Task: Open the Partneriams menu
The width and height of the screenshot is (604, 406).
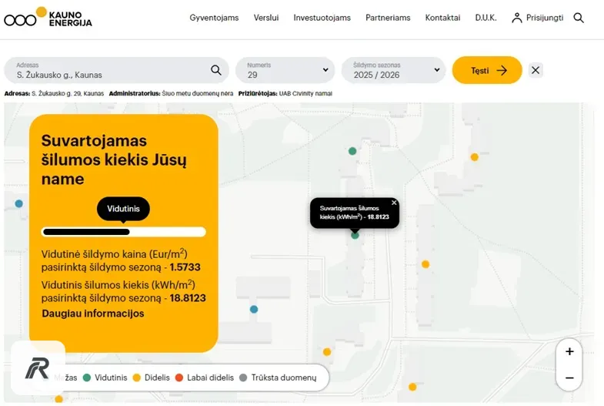Action: [388, 18]
